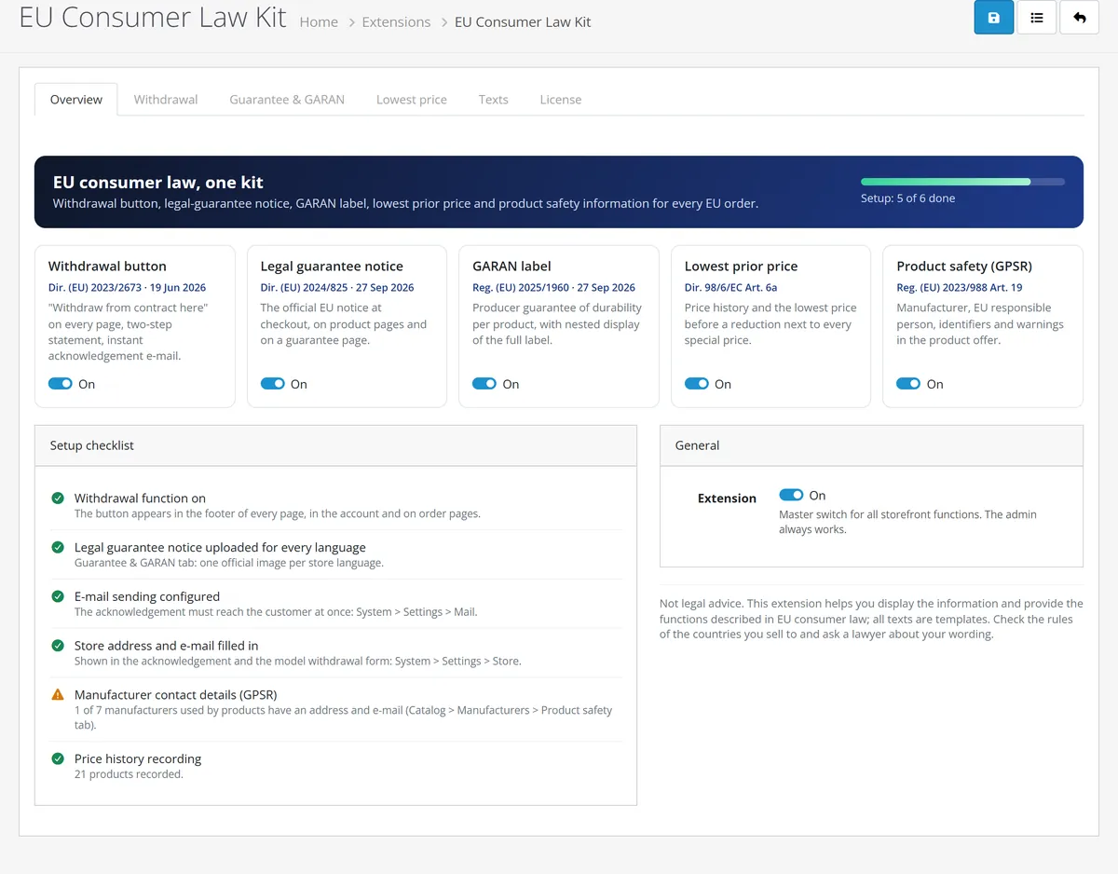
Task: Click the blue save icon button
Action: click(x=994, y=18)
